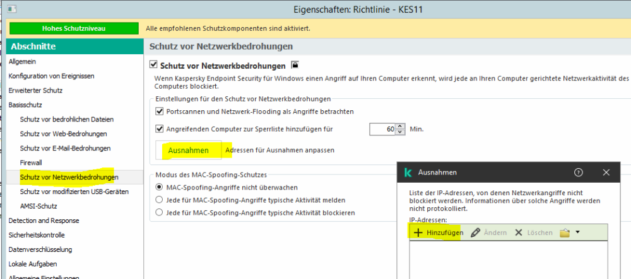Open help in the Ausnahmen dialog

[x=579, y=173]
